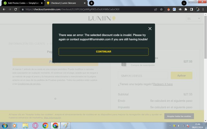Open a new browser tab
This screenshot has height=129, width=207.
[92, 3]
